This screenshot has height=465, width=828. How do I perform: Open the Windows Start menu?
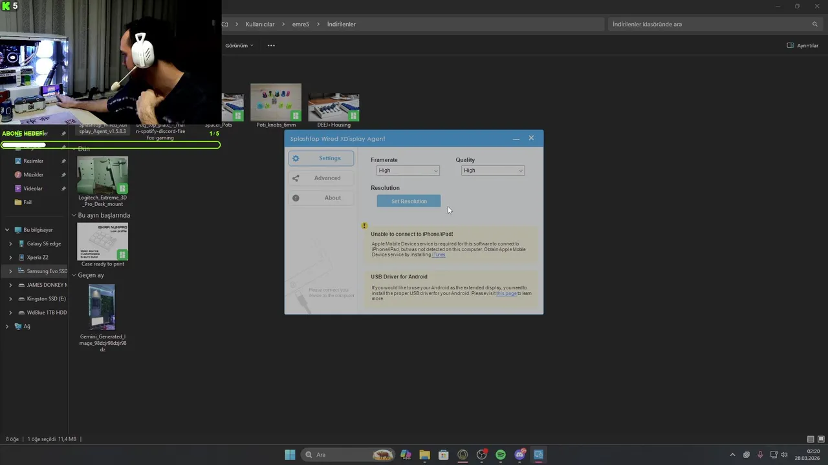[290, 455]
